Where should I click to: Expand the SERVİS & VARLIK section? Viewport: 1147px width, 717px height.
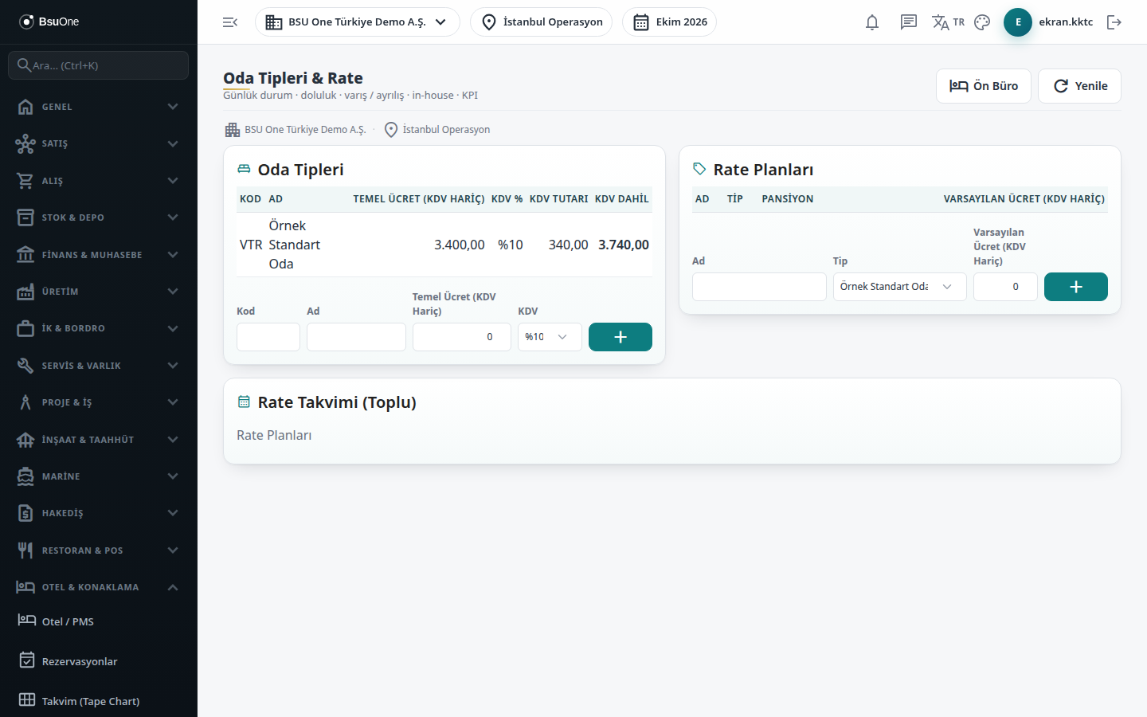[x=99, y=366]
